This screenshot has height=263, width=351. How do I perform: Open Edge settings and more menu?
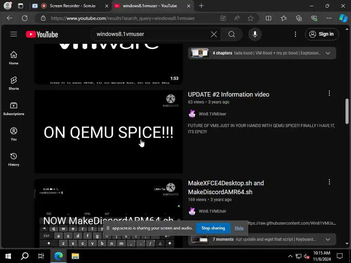(329, 18)
